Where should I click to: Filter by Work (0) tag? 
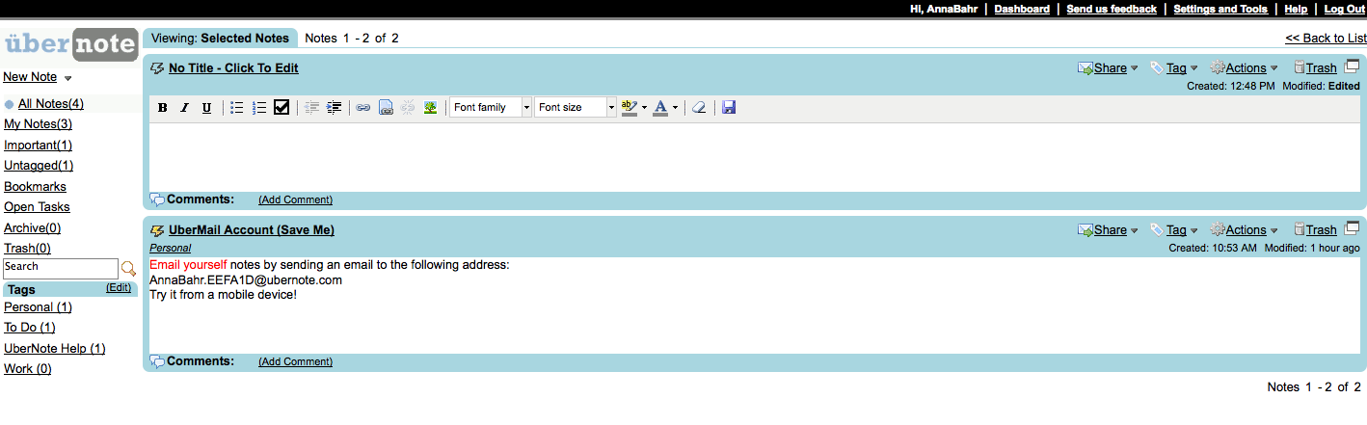[28, 369]
